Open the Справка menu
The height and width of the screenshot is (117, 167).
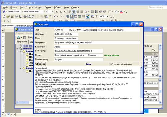pyautogui.click(x=75, y=7)
